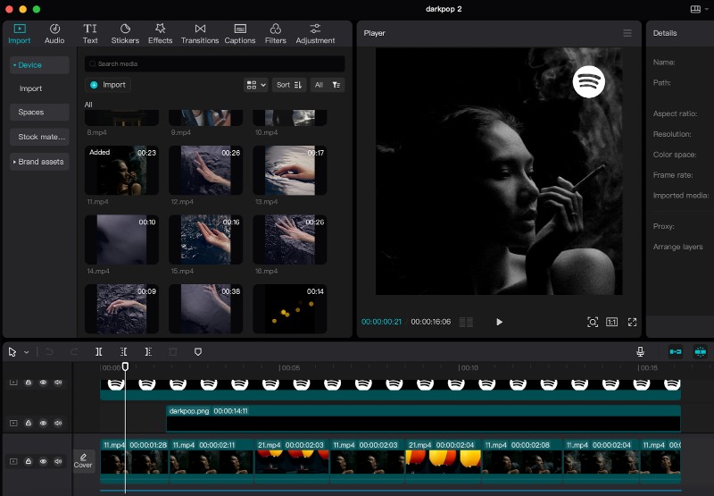Select the 15.mp4 media thumbnail

(206, 240)
